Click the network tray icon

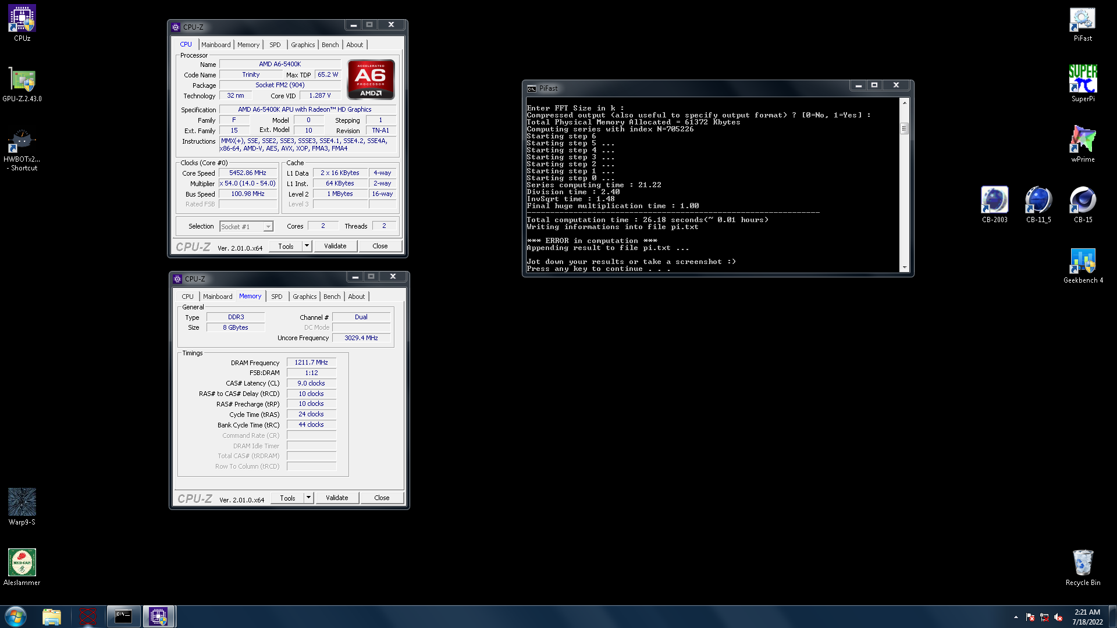pos(1044,618)
